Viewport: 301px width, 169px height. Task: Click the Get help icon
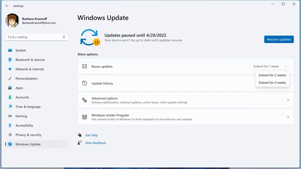[80, 135]
